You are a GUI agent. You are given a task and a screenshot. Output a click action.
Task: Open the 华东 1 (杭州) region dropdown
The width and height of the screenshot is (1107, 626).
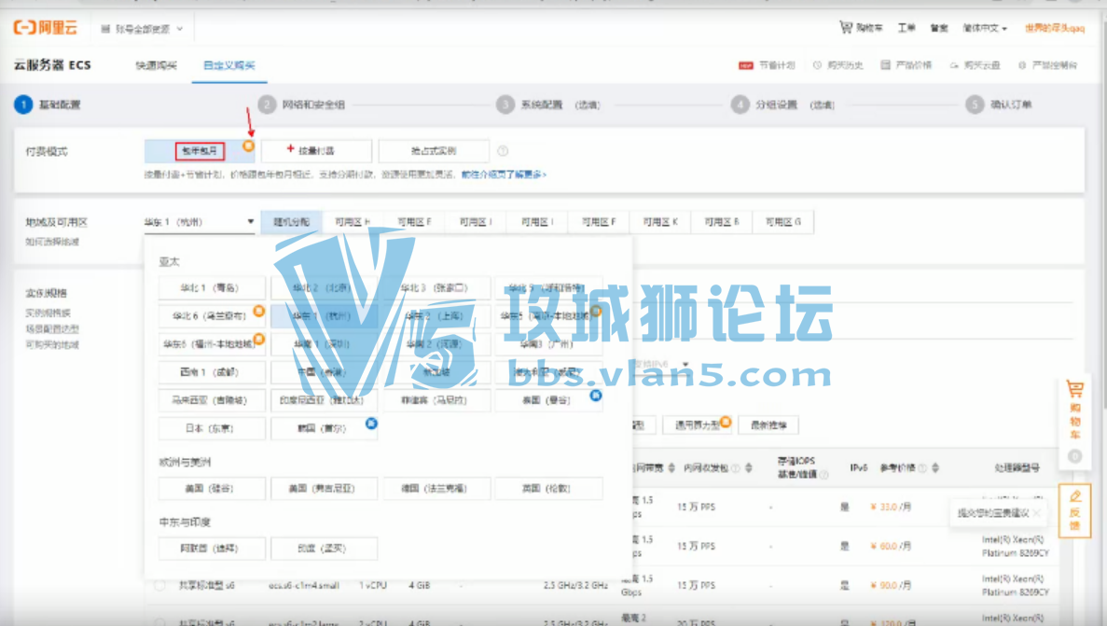[x=199, y=222]
